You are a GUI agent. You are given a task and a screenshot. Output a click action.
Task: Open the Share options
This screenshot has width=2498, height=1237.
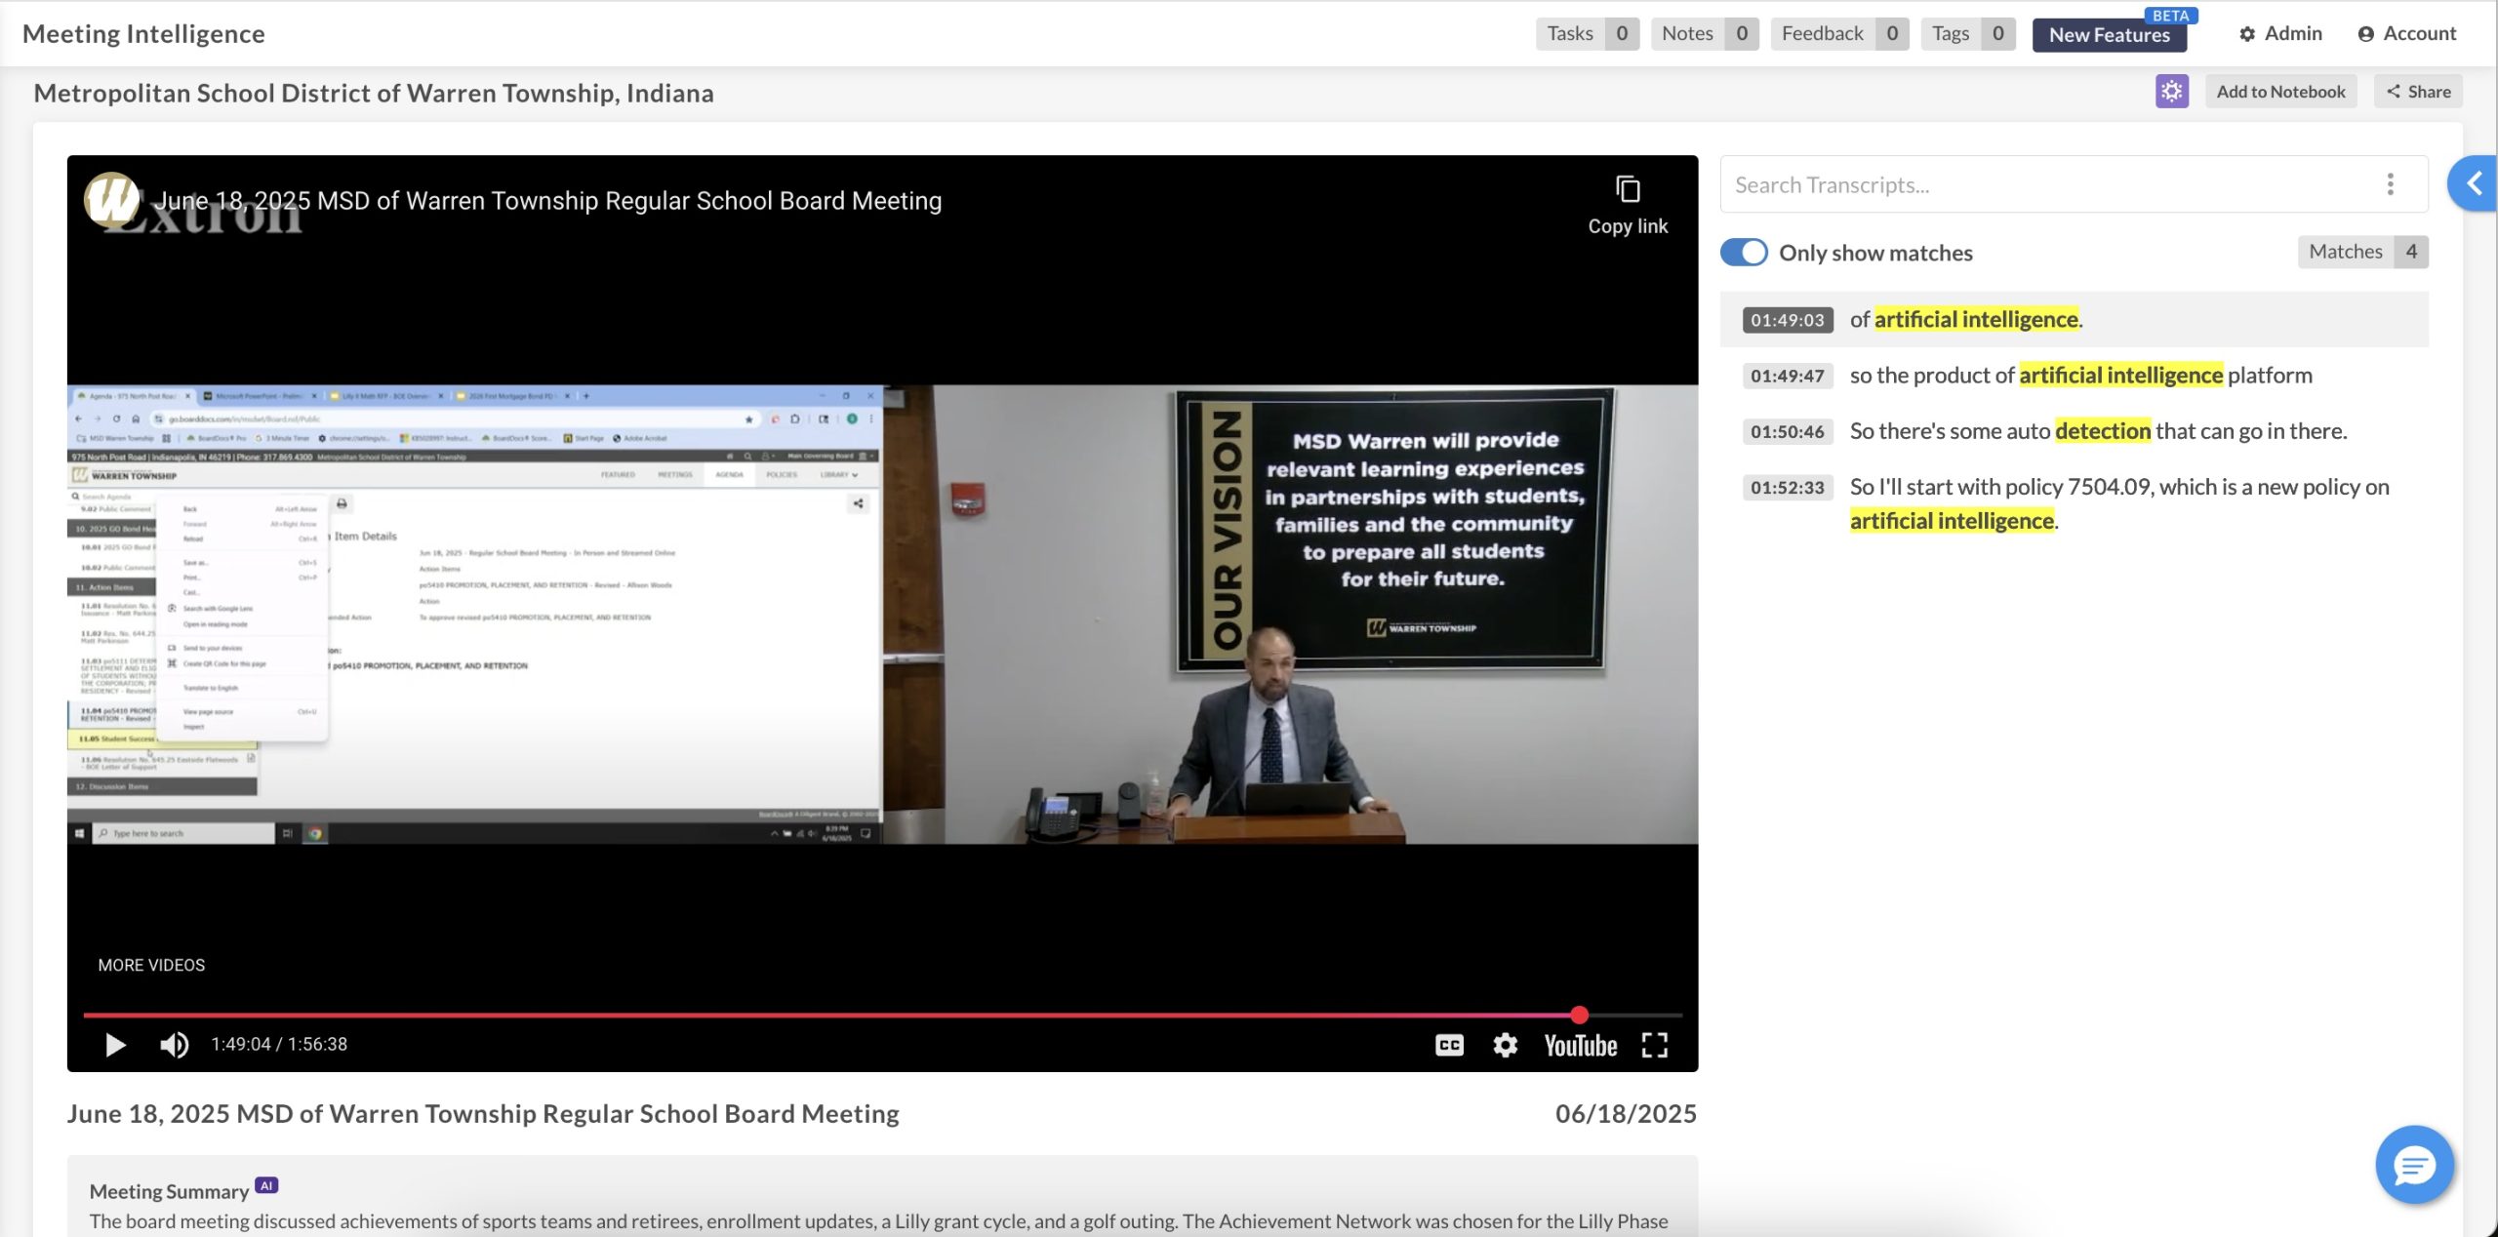2418,92
